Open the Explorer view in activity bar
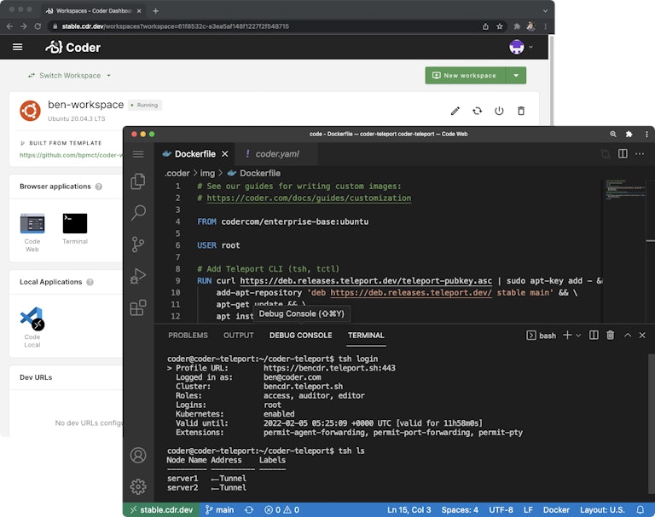The height and width of the screenshot is (517, 655). point(137,181)
